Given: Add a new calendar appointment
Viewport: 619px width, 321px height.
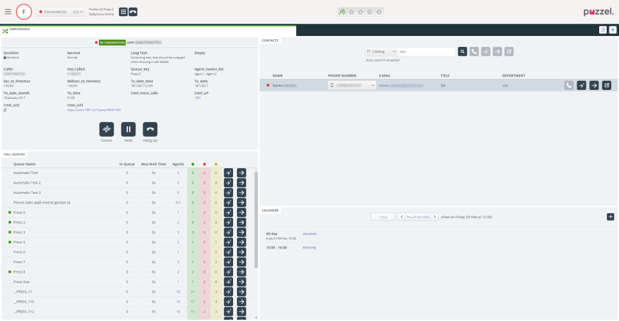Looking at the screenshot, I should point(610,217).
